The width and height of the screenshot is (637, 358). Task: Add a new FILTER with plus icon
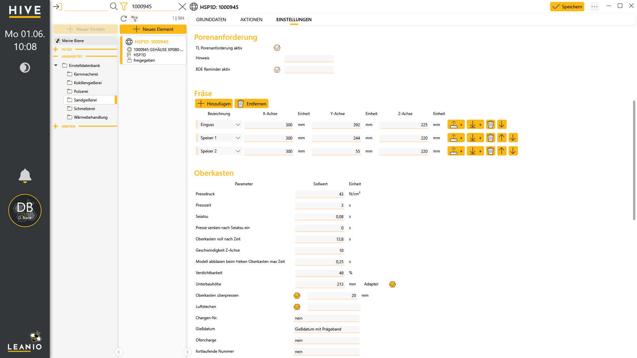(55, 49)
